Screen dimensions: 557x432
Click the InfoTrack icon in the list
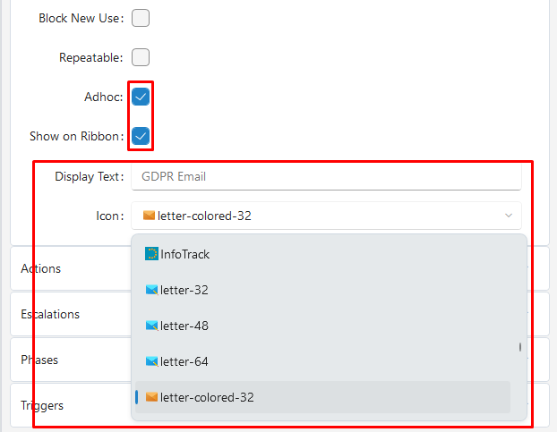pos(151,254)
